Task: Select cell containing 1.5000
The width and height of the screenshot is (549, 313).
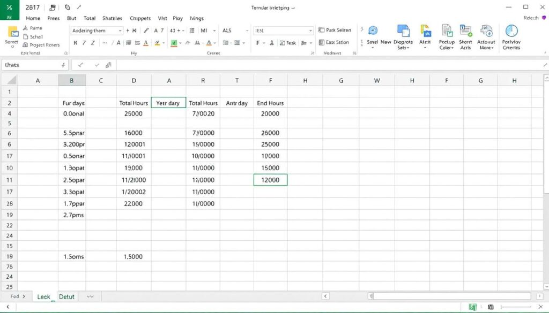Action: click(133, 256)
